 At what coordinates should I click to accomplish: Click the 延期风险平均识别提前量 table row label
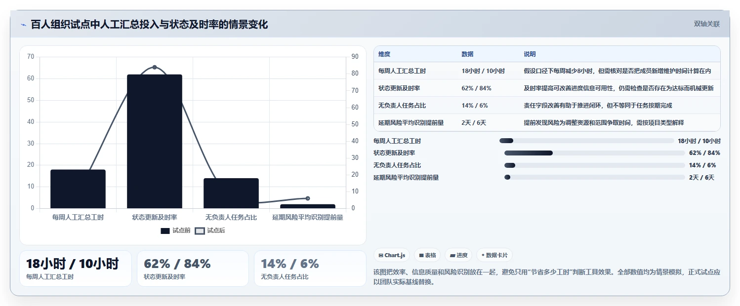pyautogui.click(x=411, y=123)
